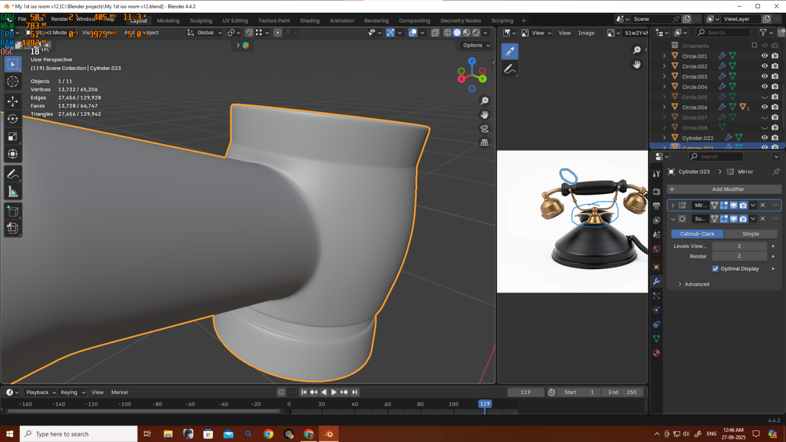Uncheck the Optimal Display checkbox
Screen dimensions: 786x442
click(x=715, y=269)
